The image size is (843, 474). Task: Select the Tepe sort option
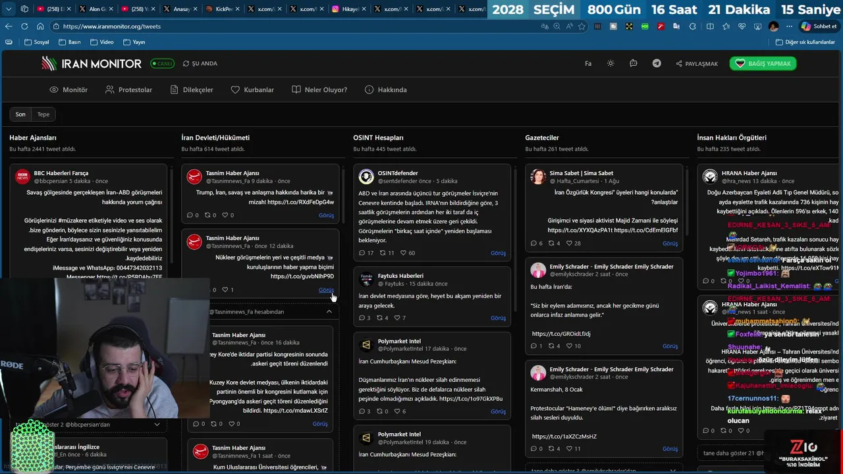pyautogui.click(x=43, y=115)
